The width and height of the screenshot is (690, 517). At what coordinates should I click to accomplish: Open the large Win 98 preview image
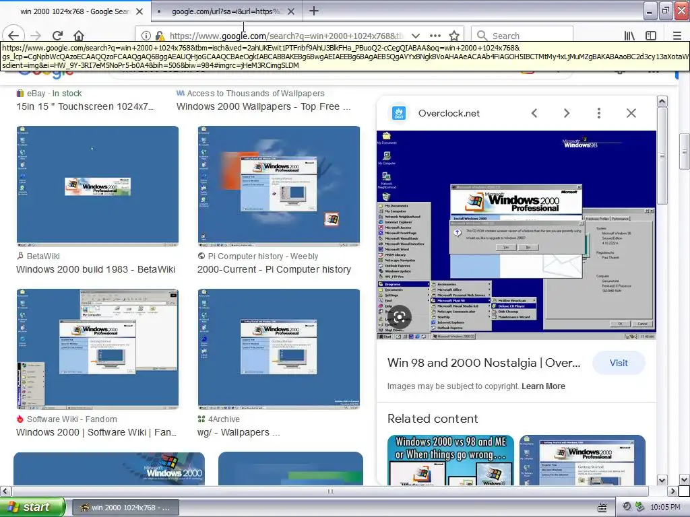pyautogui.click(x=516, y=235)
